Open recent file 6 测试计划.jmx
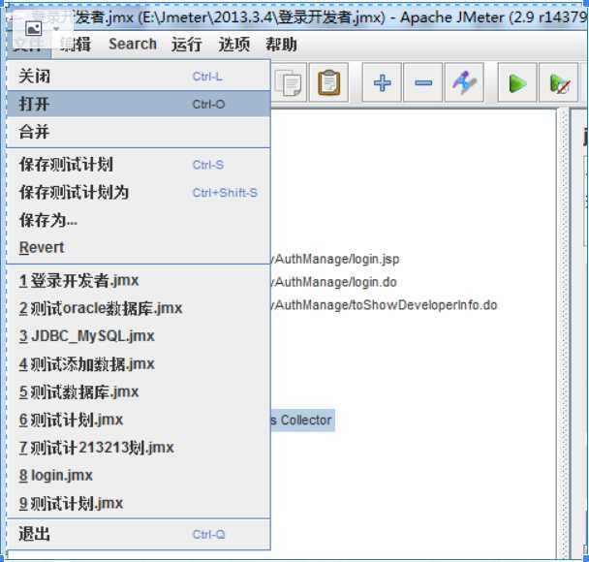 click(x=139, y=420)
